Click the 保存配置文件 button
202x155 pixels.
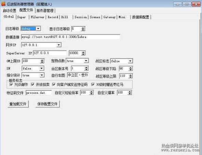tap(48, 104)
